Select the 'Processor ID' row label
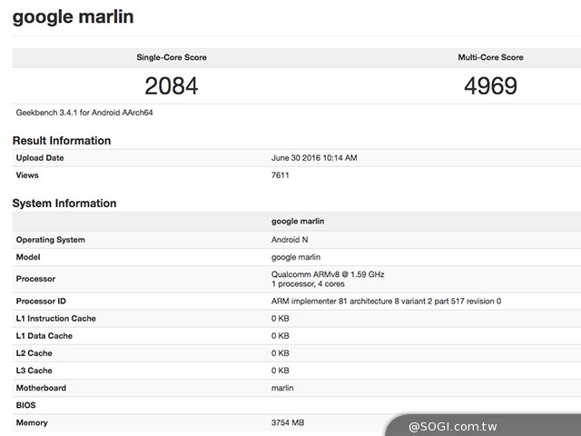Viewport: 581px width, 436px height. coord(41,302)
